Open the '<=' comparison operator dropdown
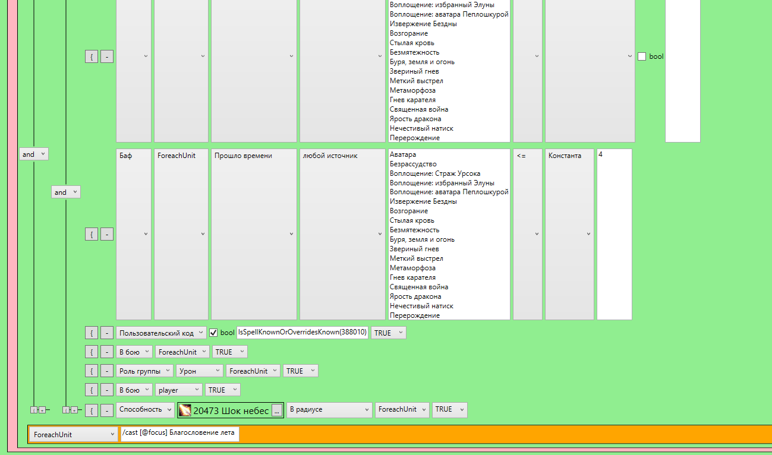 click(528, 234)
